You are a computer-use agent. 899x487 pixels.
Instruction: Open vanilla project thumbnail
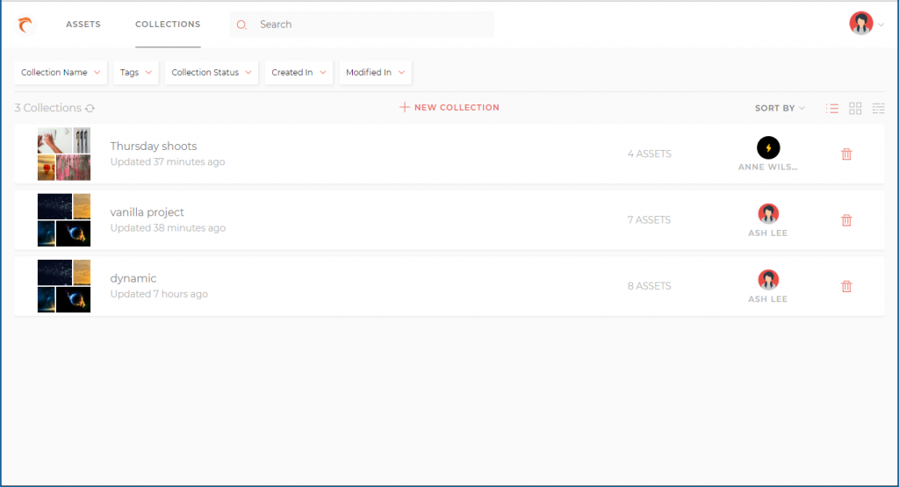pyautogui.click(x=64, y=220)
